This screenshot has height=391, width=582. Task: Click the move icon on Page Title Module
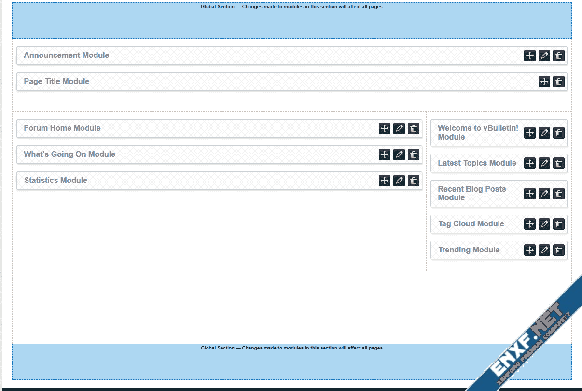coord(544,82)
